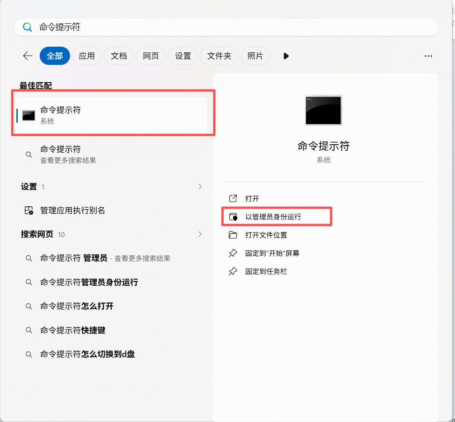
Task: Expand the 搜索网页 results section chevron
Action: (x=200, y=234)
